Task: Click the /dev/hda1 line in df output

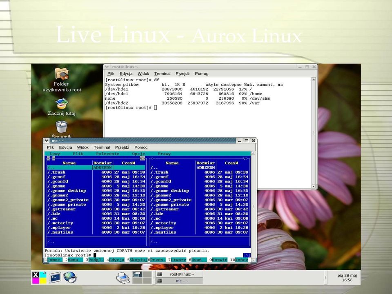Action: 178,89
